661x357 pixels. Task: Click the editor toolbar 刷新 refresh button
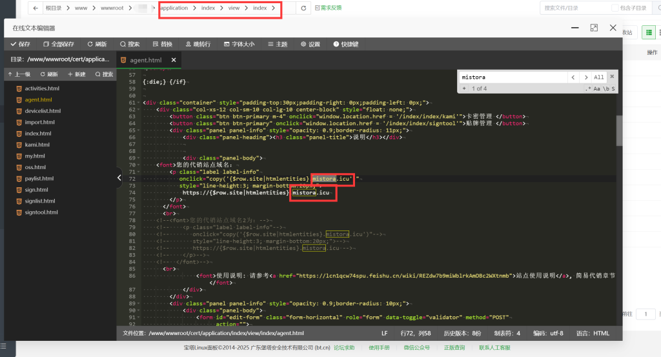point(97,45)
